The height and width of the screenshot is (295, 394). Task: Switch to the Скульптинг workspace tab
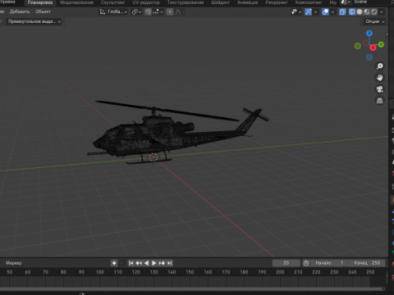click(112, 2)
